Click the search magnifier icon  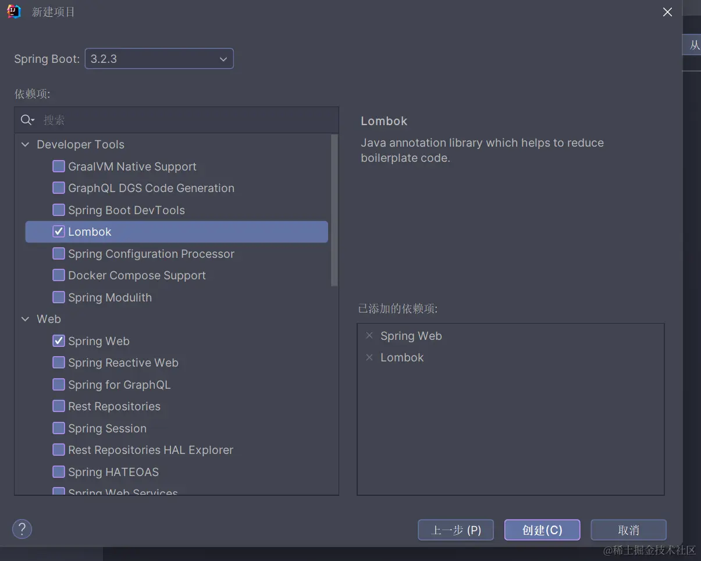(27, 120)
